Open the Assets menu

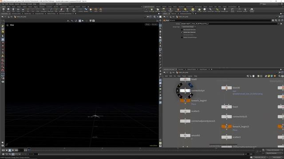17,4
